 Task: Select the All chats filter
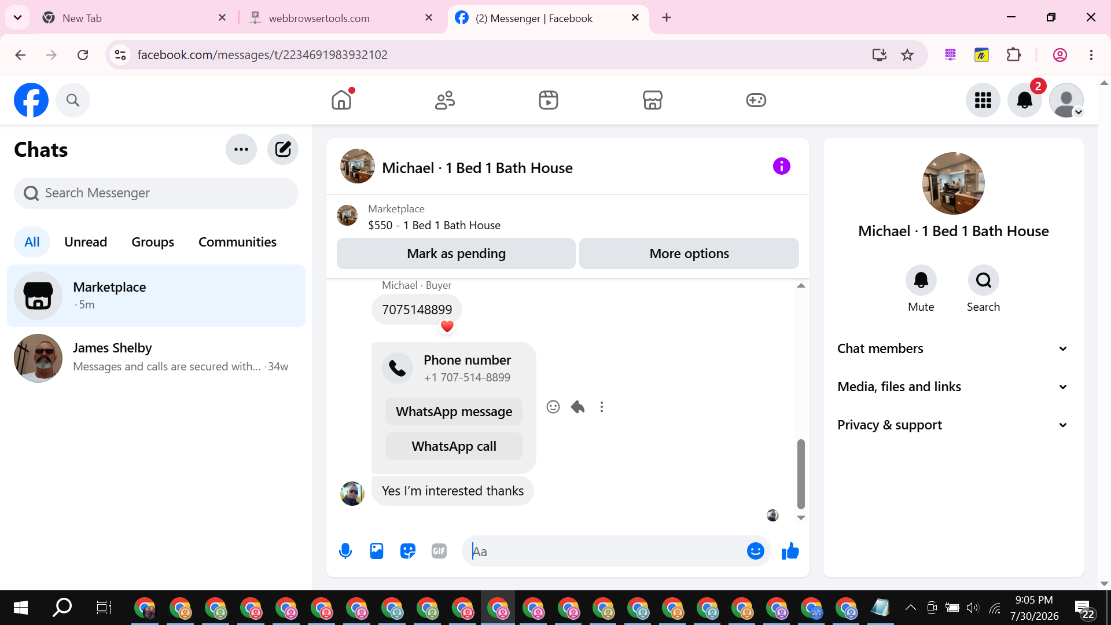pos(32,242)
